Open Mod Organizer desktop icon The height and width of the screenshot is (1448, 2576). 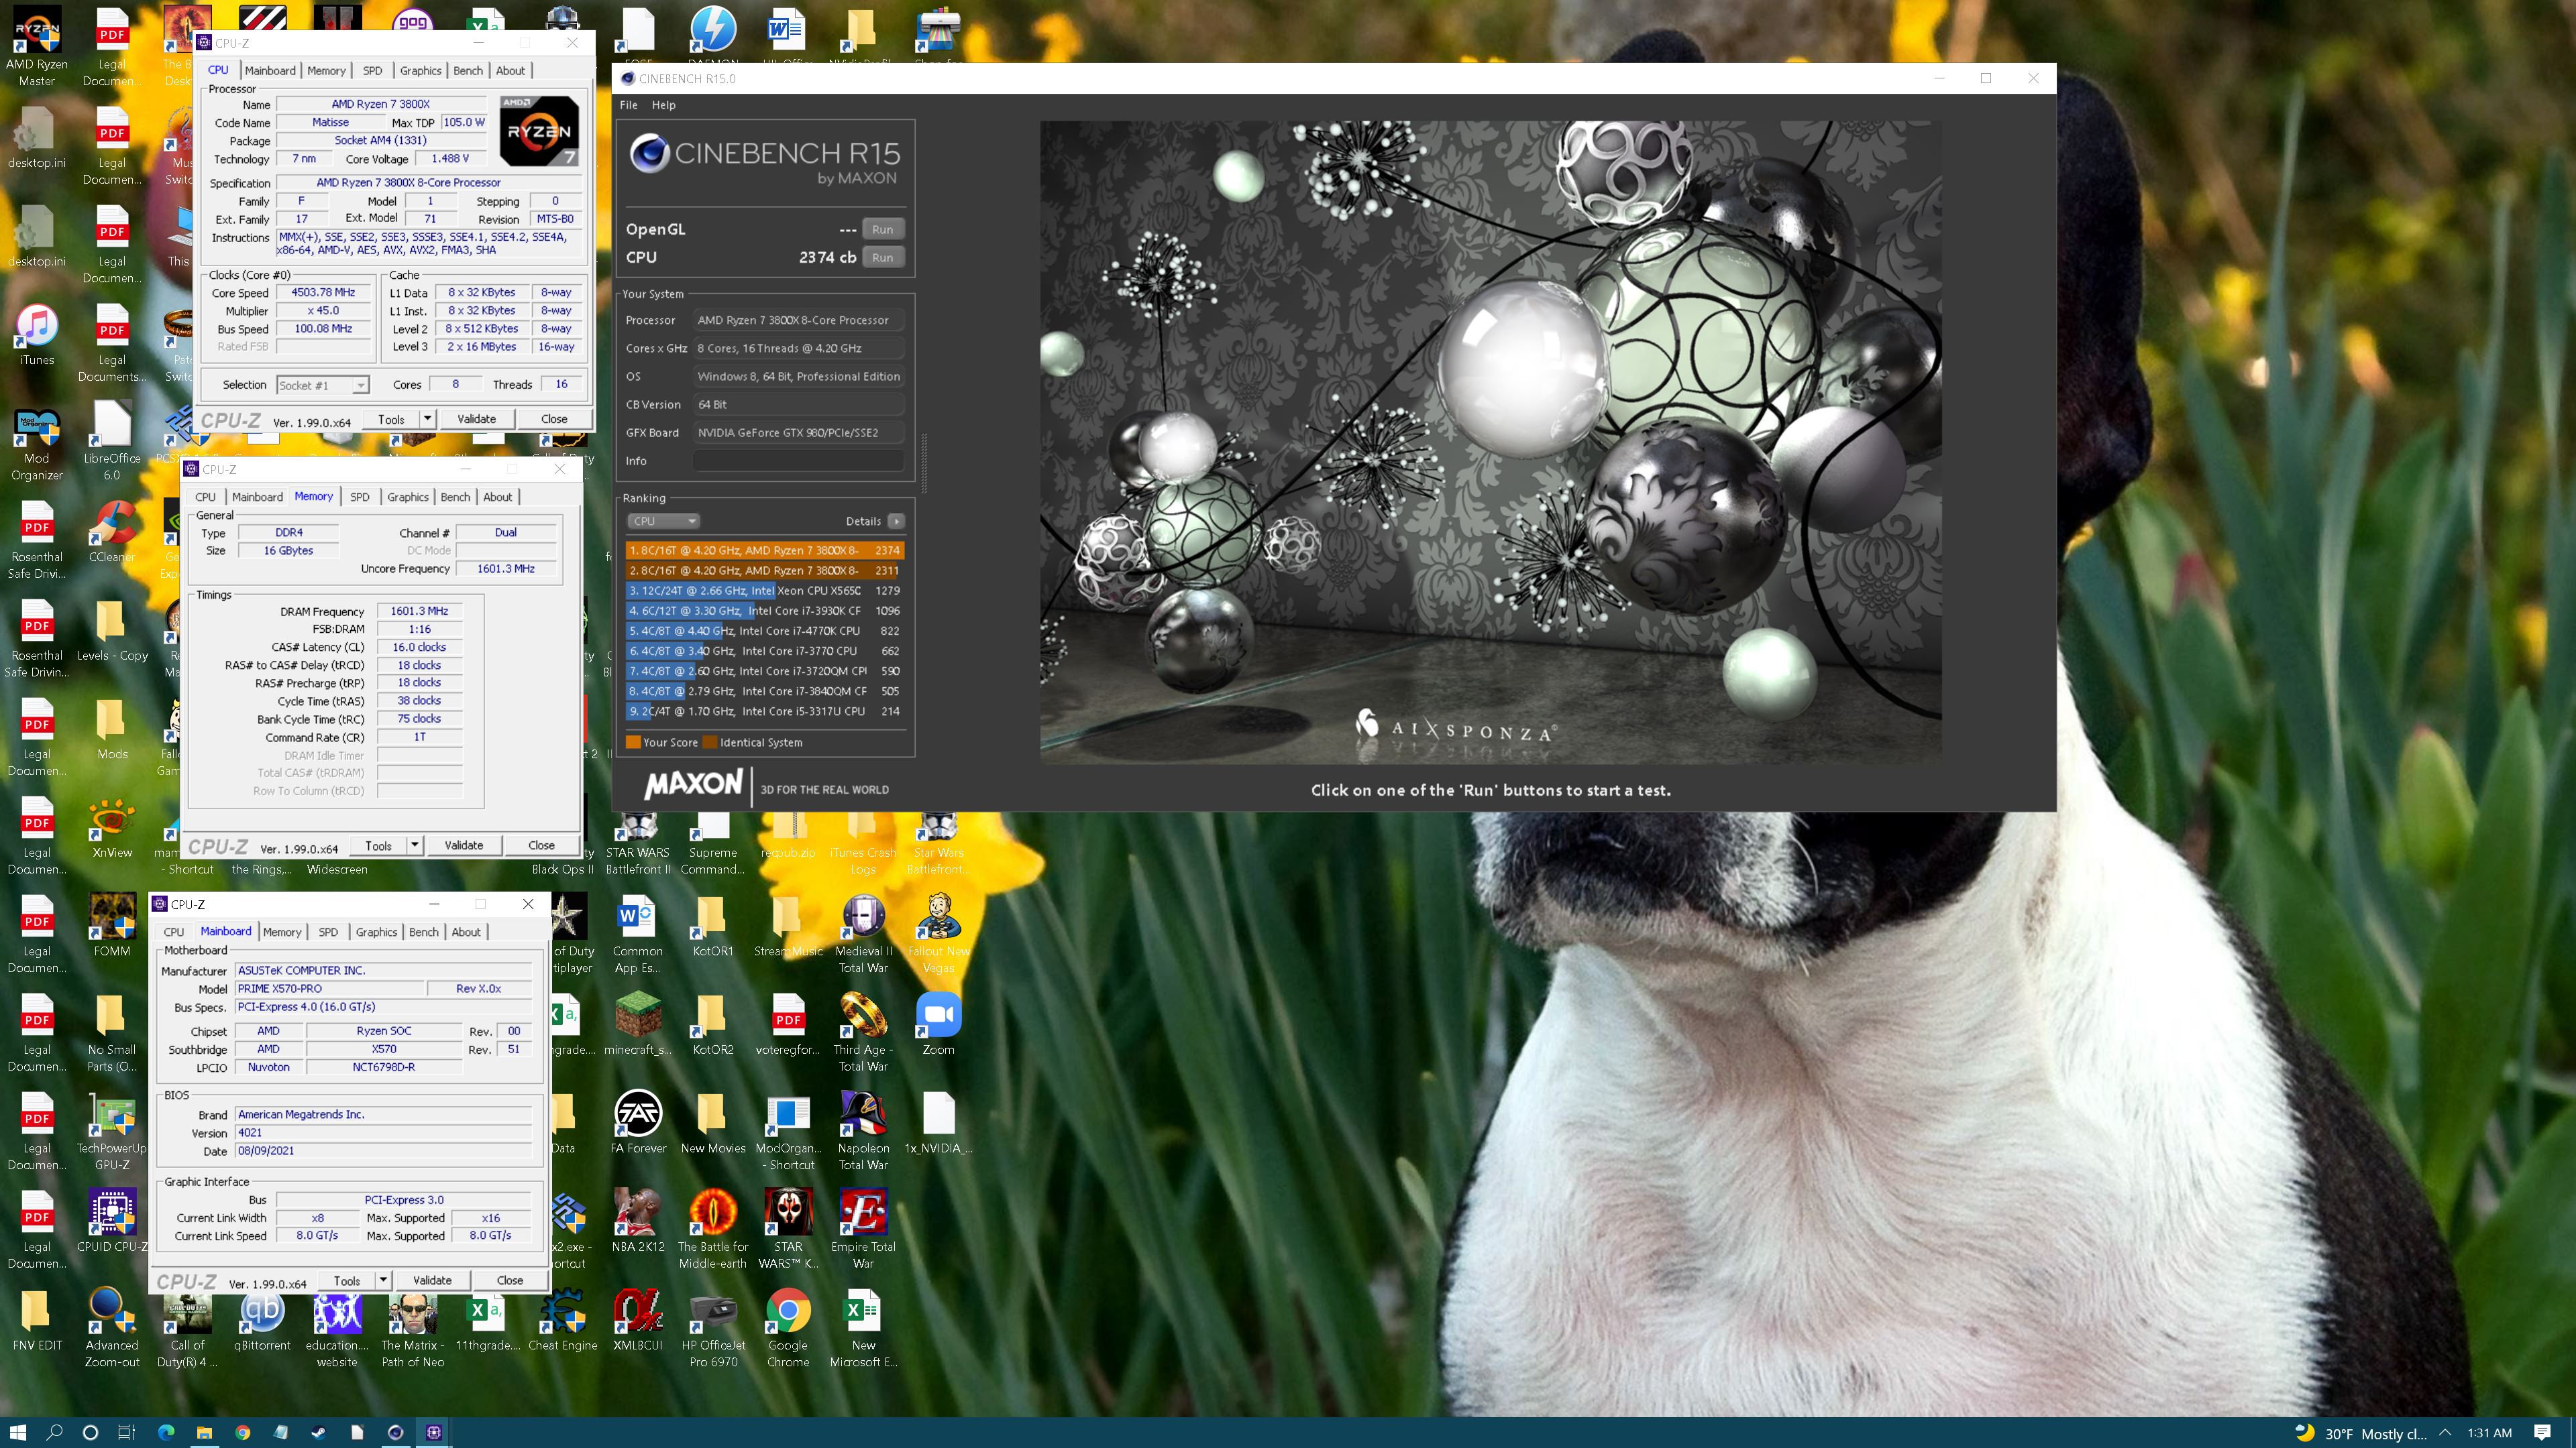click(x=37, y=444)
